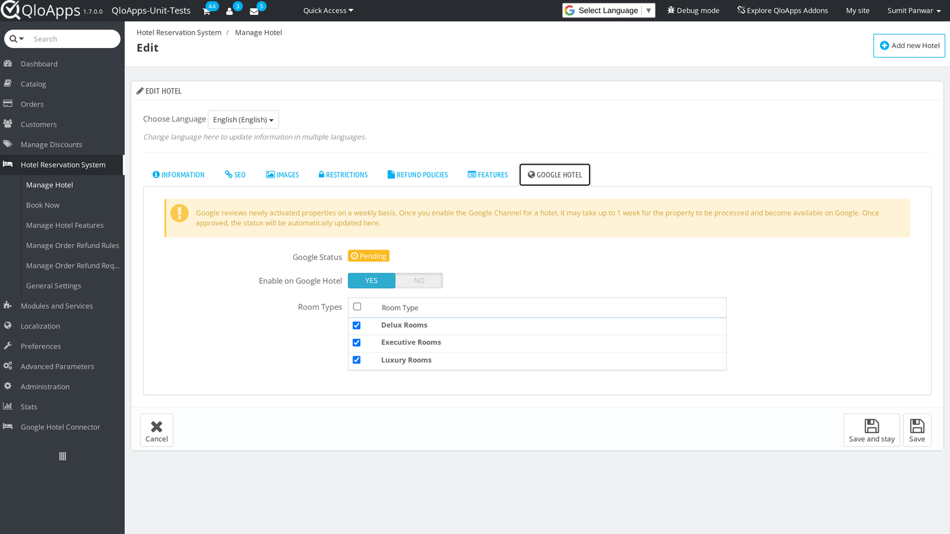Image resolution: width=950 pixels, height=534 pixels.
Task: Select the Google Hotel tab
Action: [555, 175]
